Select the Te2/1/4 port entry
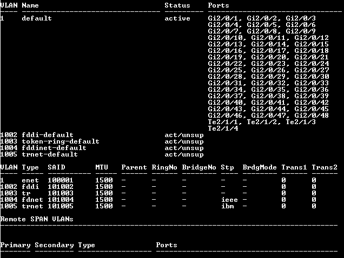This screenshot has width=344, height=258. tap(223, 128)
